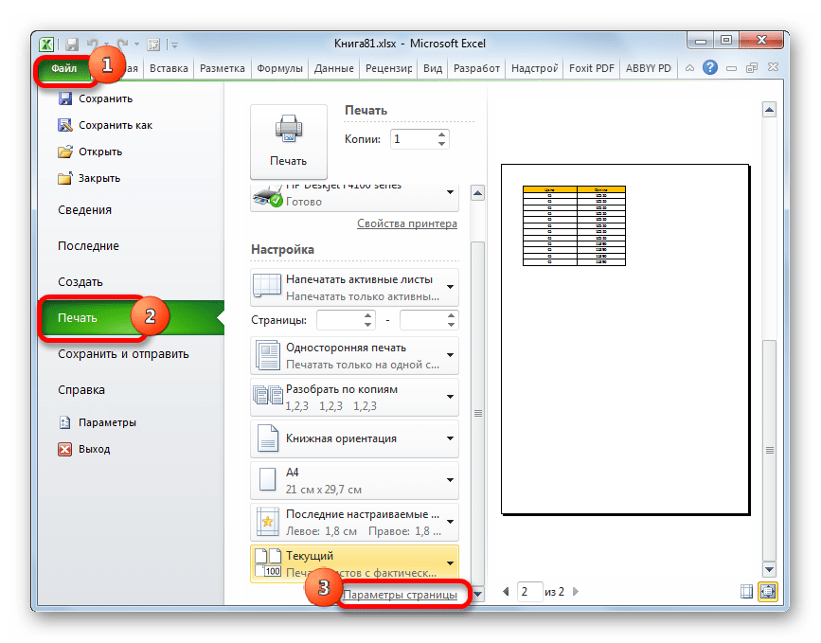The width and height of the screenshot is (821, 643).
Task: Click the Параметры icon in the sidebar
Action: click(66, 422)
